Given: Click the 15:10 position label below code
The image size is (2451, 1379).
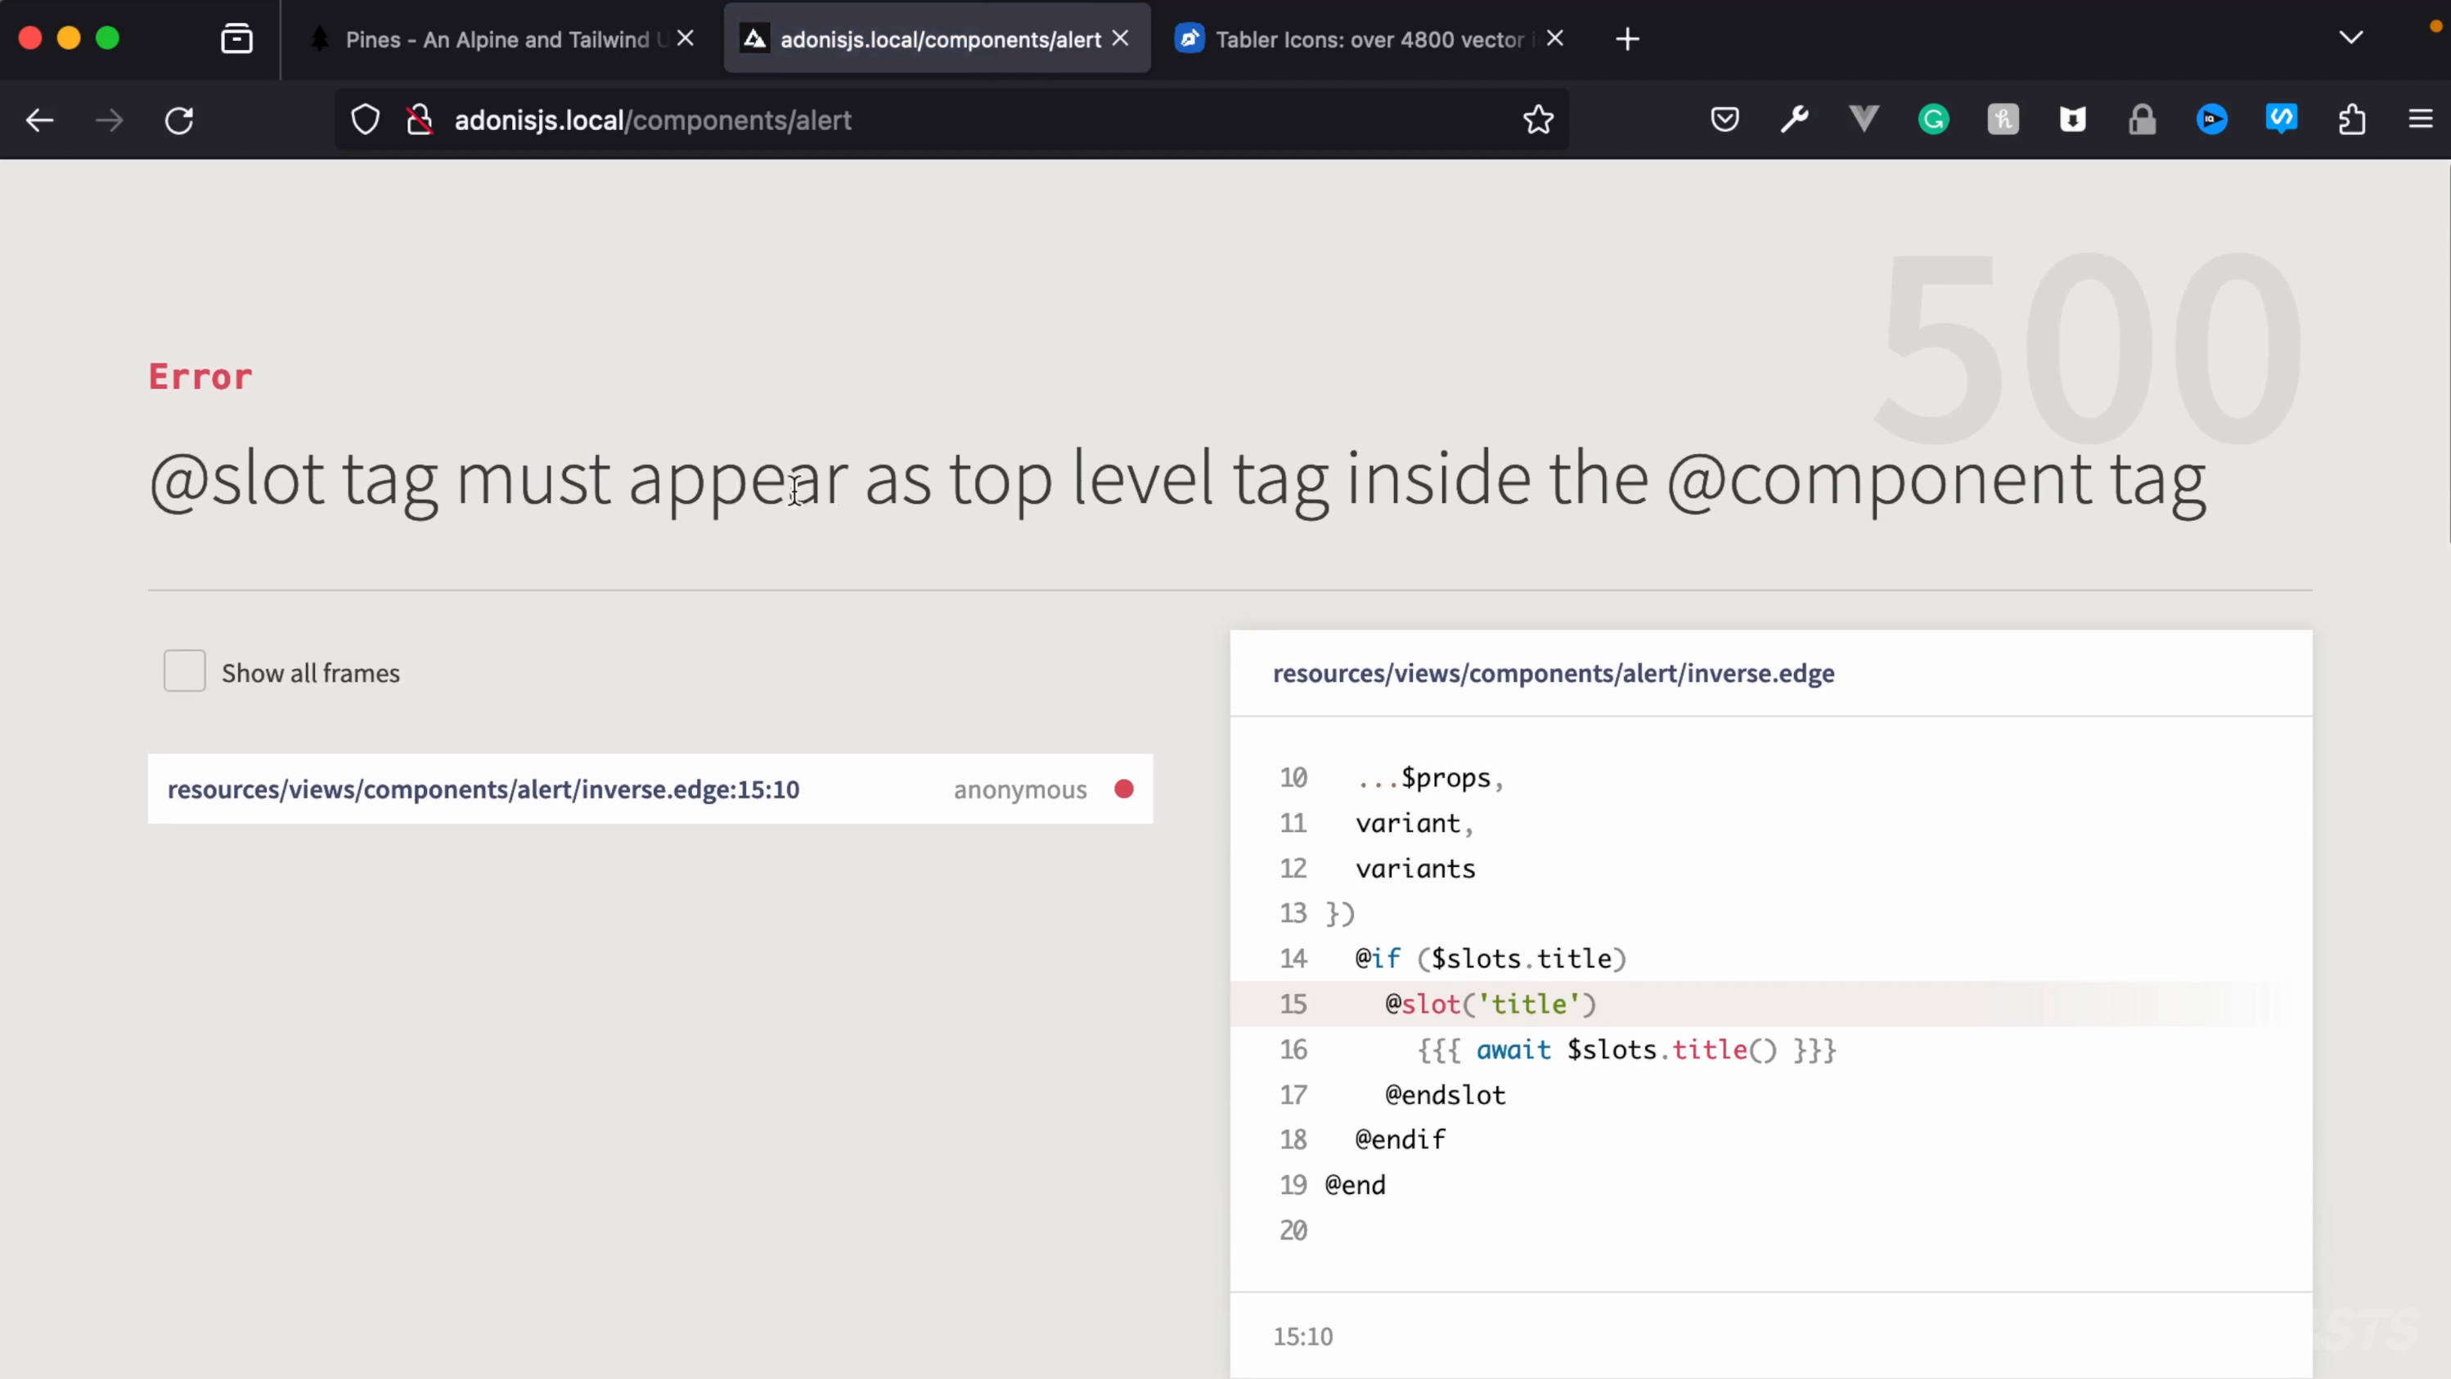Looking at the screenshot, I should 1302,1336.
